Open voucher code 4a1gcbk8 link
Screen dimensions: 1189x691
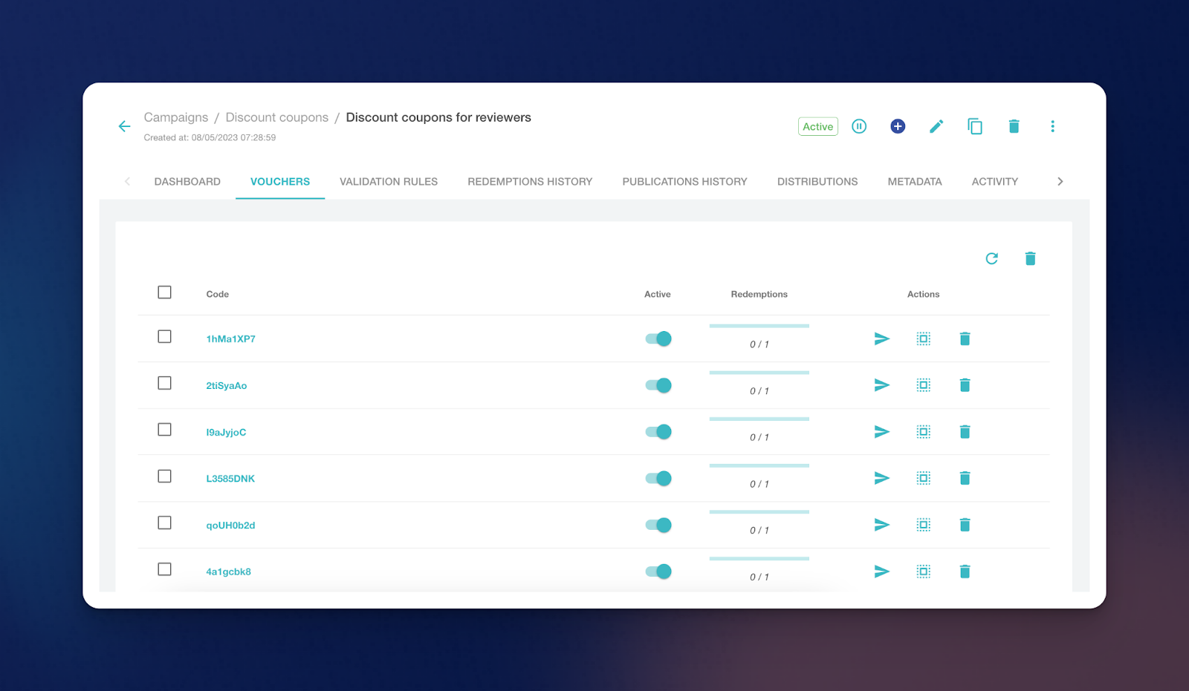click(x=228, y=572)
